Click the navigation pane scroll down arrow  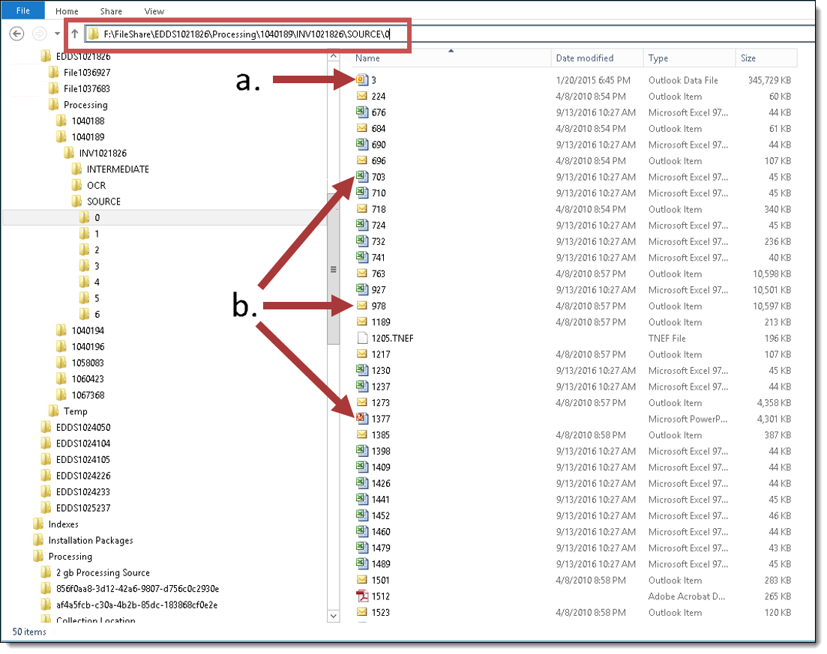click(x=334, y=616)
